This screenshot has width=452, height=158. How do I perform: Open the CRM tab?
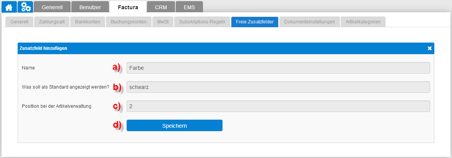[161, 7]
